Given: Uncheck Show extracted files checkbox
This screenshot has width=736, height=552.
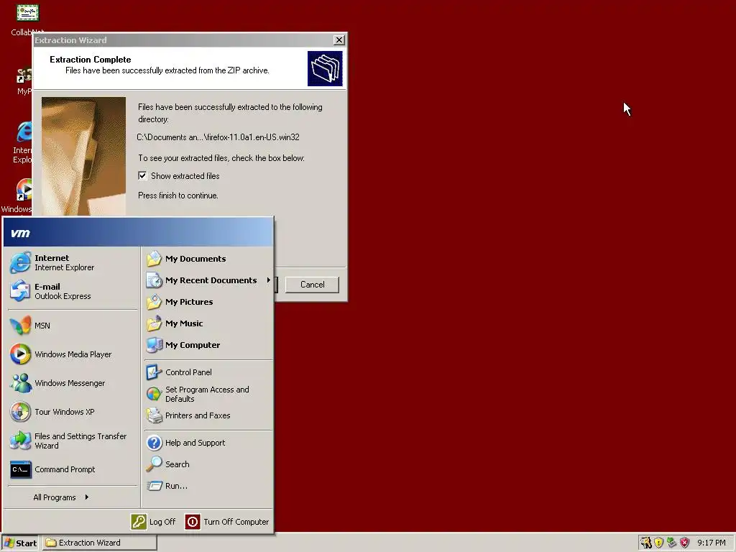Looking at the screenshot, I should click(142, 175).
